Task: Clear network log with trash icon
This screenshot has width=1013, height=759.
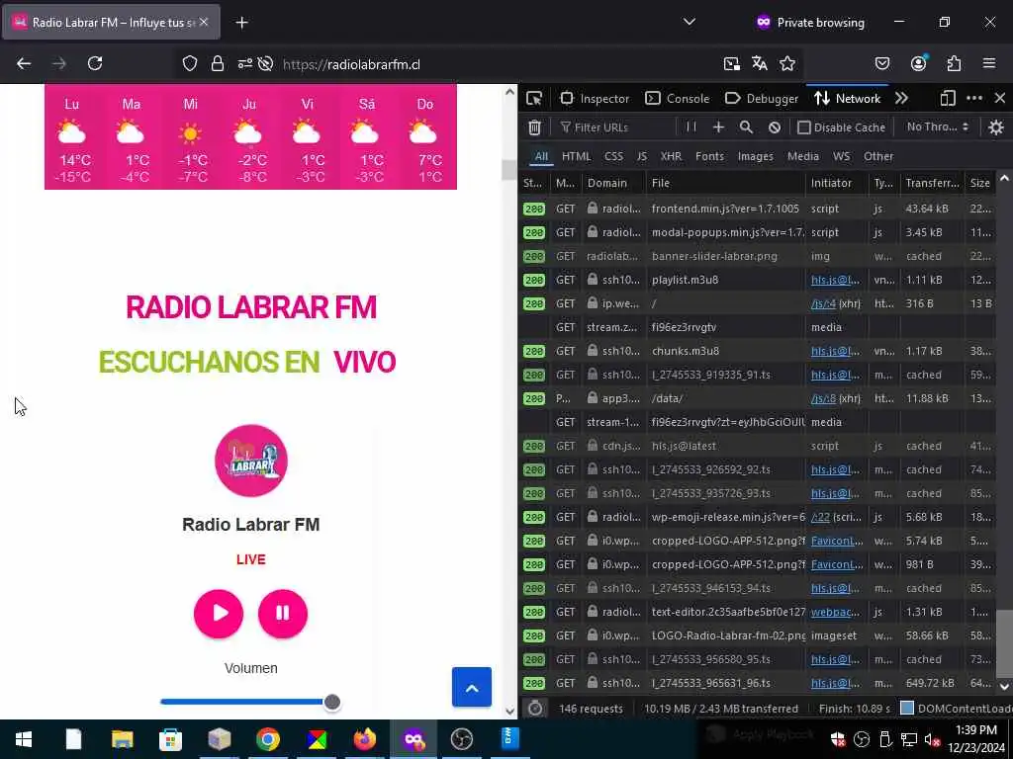Action: pyautogui.click(x=534, y=127)
